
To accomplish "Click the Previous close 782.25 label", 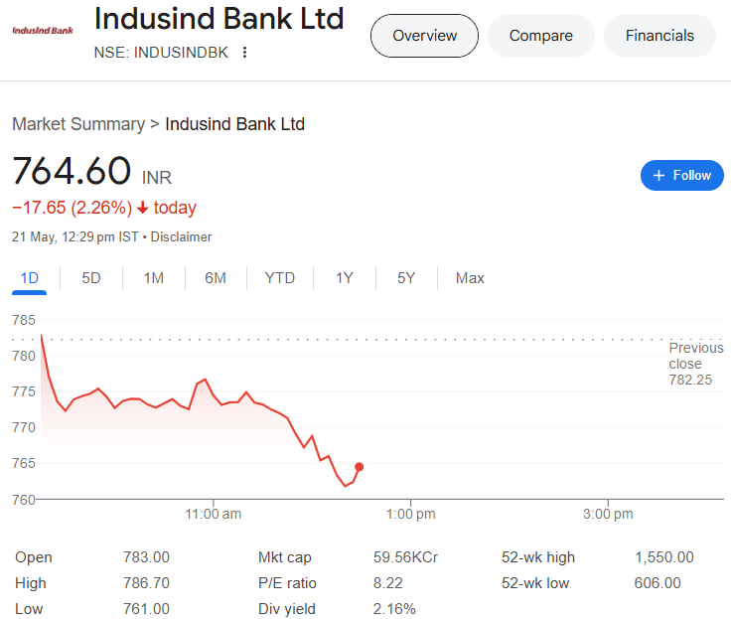I will pos(696,364).
